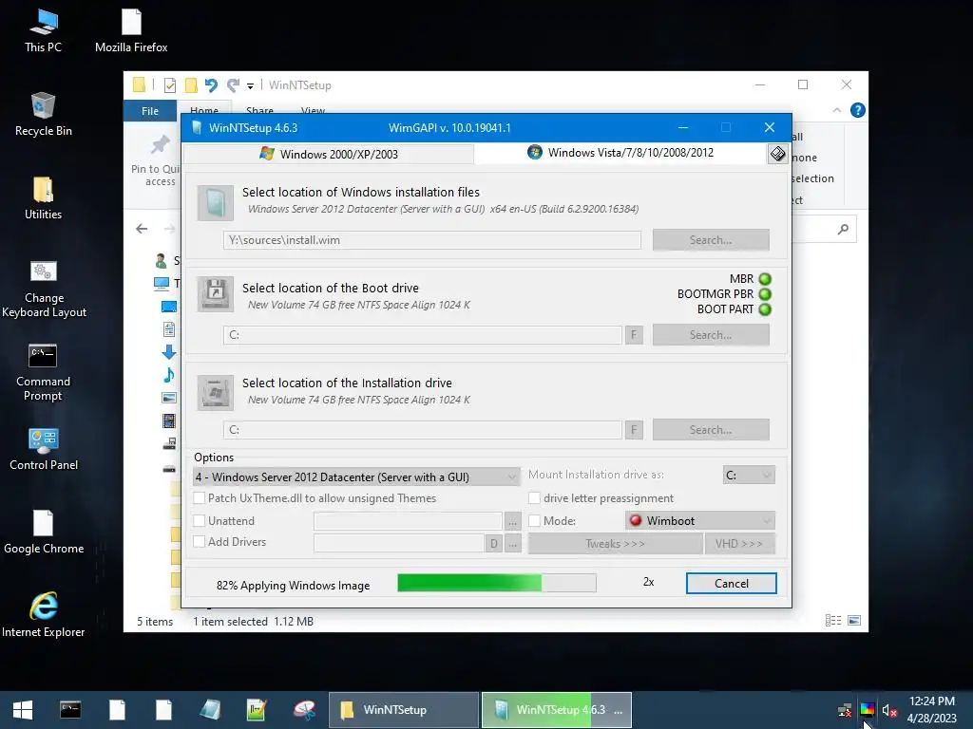The height and width of the screenshot is (729, 973).
Task: Click the muted volume tray icon
Action: tap(889, 710)
